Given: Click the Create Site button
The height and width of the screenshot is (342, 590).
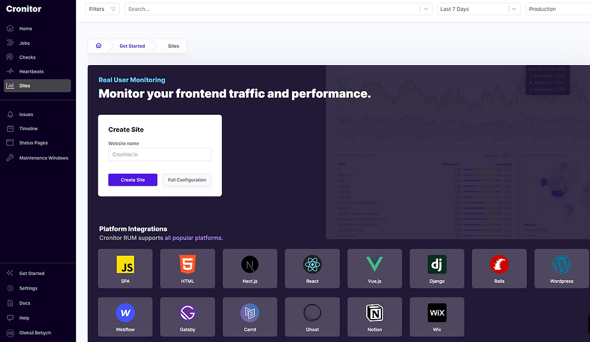Looking at the screenshot, I should [x=133, y=180].
